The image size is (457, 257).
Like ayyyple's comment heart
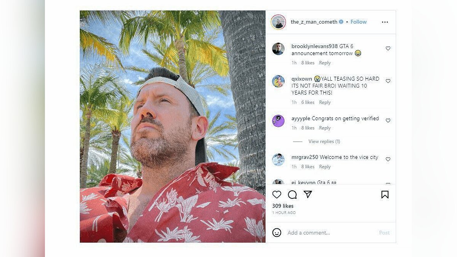click(388, 120)
